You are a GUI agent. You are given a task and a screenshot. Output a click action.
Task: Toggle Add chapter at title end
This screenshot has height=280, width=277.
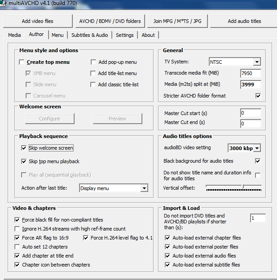17,256
